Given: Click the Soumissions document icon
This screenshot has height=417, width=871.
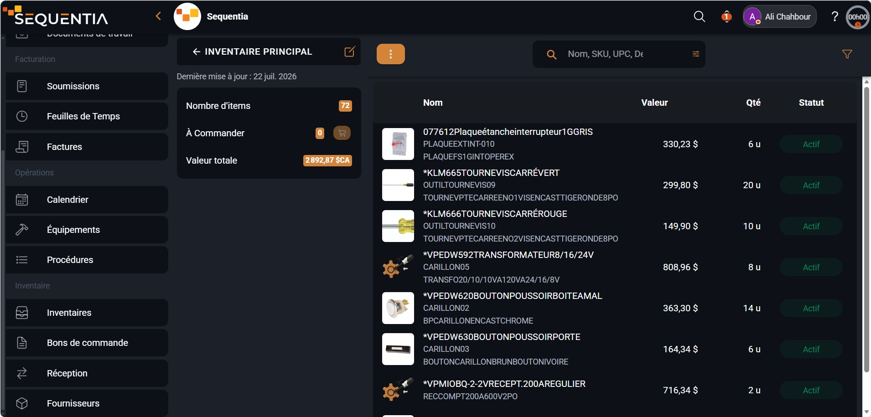Looking at the screenshot, I should [x=22, y=86].
